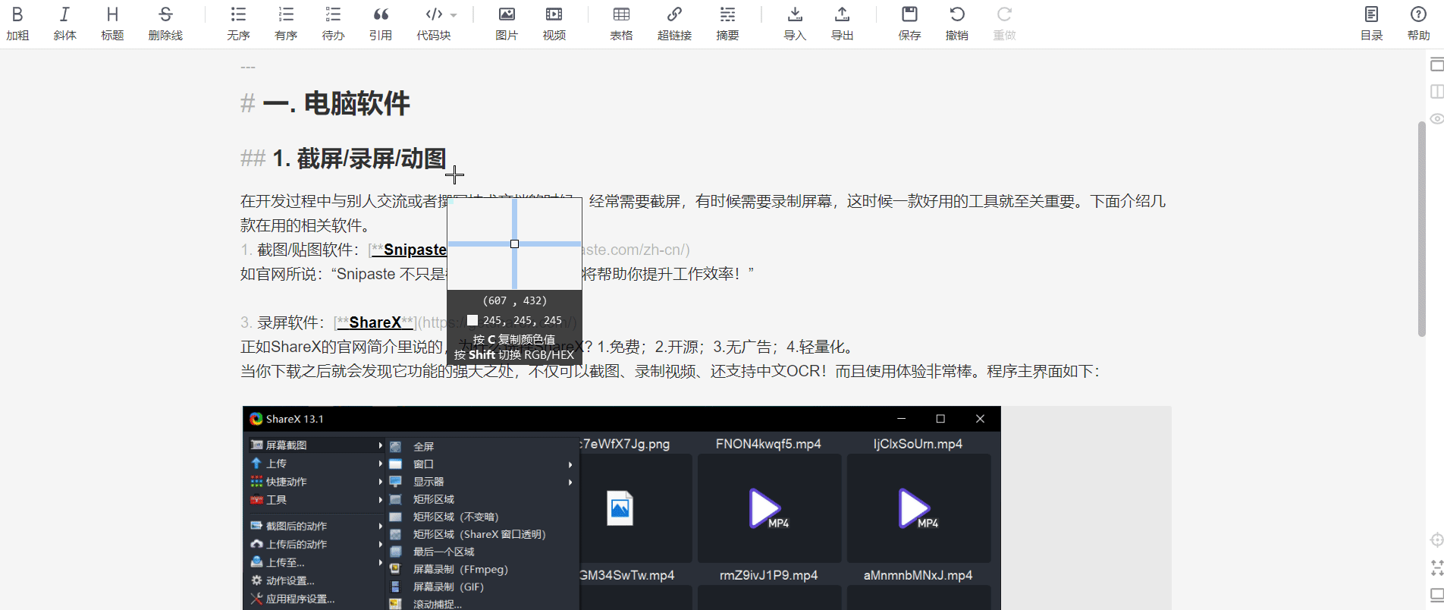Insert an ordered list (有序)
The height and width of the screenshot is (610, 1444).
tap(286, 24)
